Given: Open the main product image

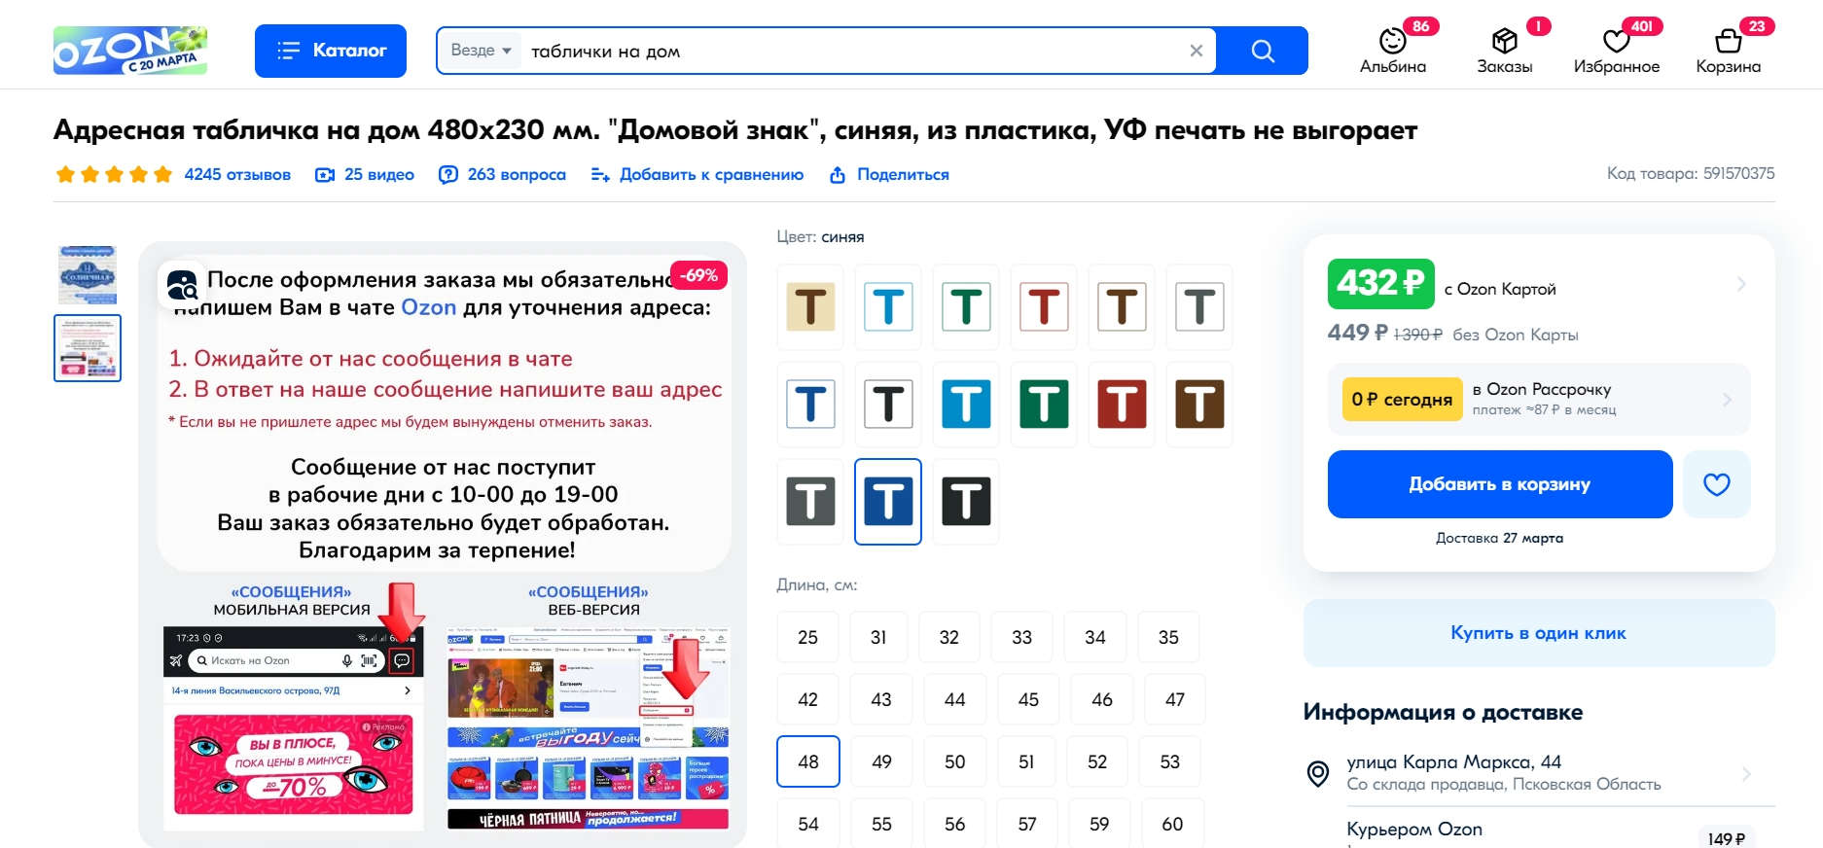Looking at the screenshot, I should coord(443,545).
